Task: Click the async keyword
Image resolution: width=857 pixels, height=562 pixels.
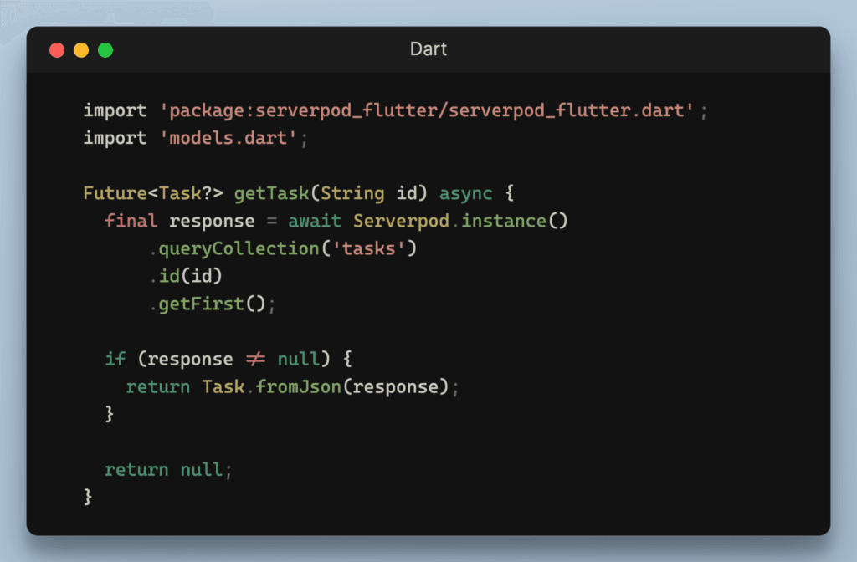Action: pos(465,193)
